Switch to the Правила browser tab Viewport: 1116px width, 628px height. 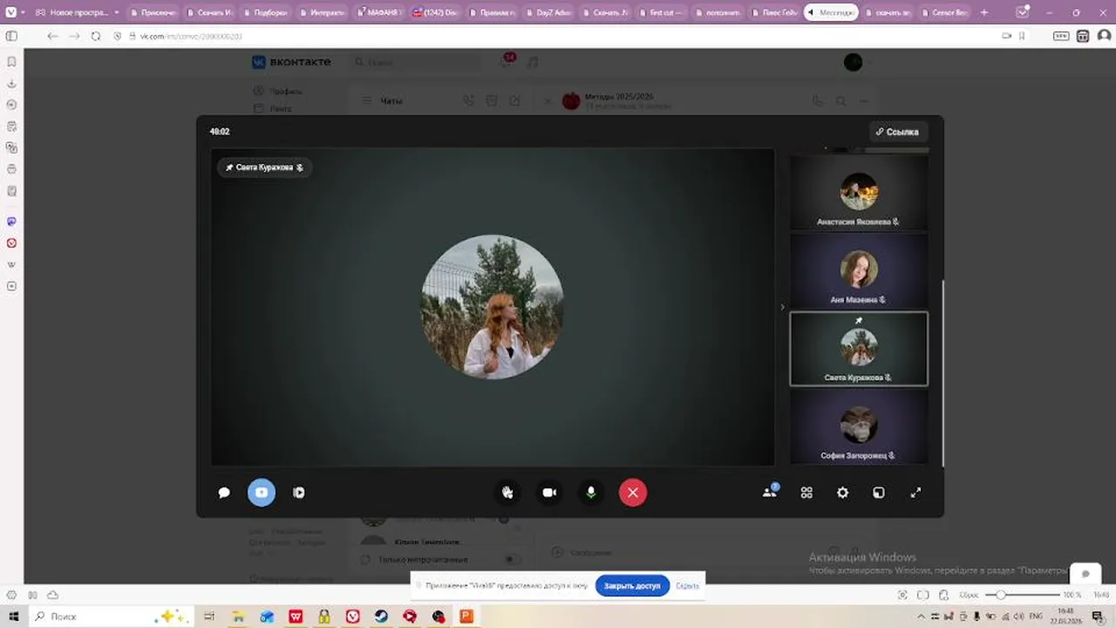point(491,12)
